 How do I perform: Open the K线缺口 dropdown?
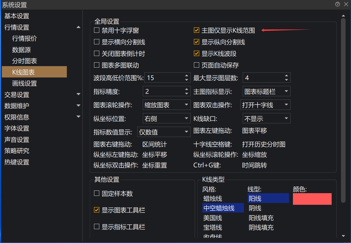(266, 119)
